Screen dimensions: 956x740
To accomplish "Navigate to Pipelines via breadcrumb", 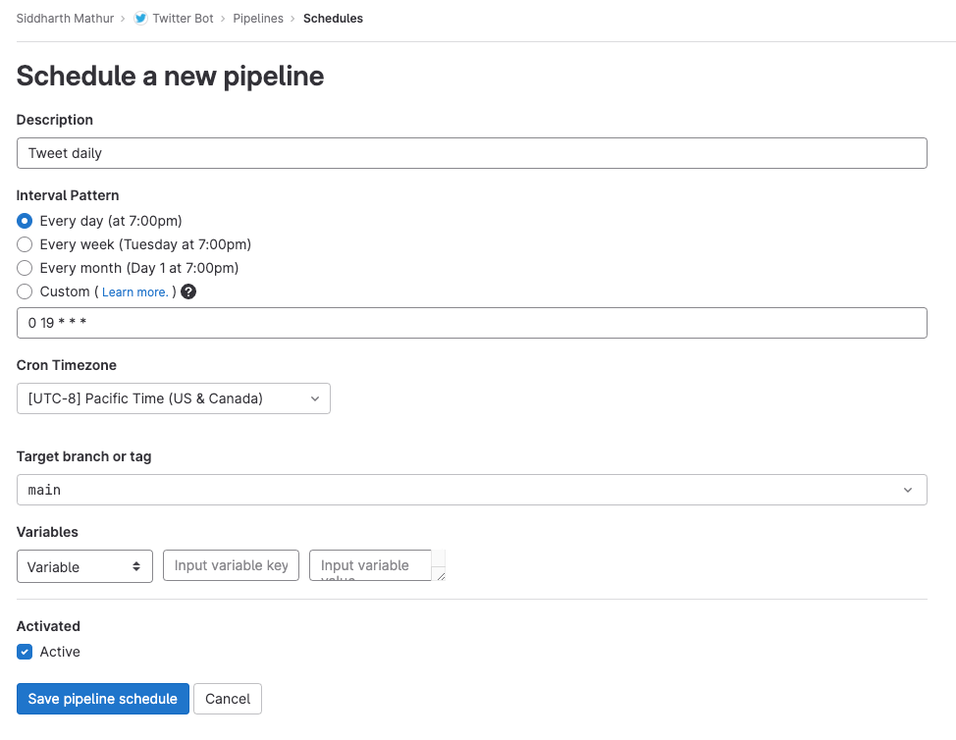I will click(x=258, y=18).
